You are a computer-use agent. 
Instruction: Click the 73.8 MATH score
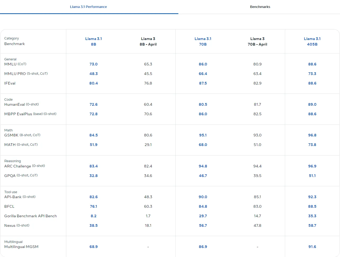(x=312, y=145)
